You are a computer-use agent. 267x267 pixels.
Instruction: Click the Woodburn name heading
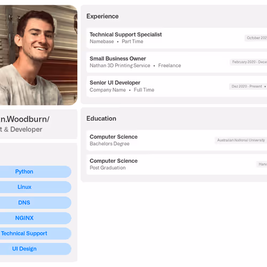(x=25, y=119)
